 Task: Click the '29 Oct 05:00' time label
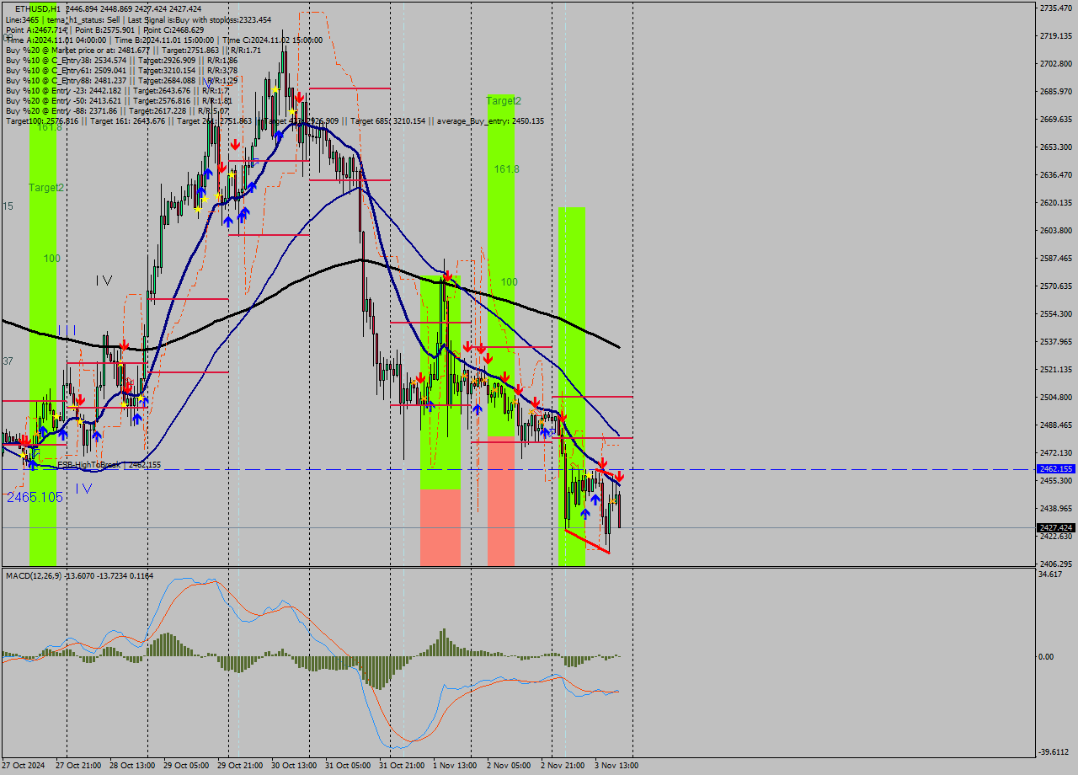[186, 766]
